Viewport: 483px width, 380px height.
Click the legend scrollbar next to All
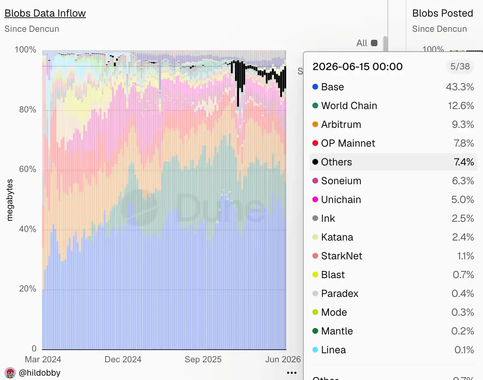pos(385,43)
